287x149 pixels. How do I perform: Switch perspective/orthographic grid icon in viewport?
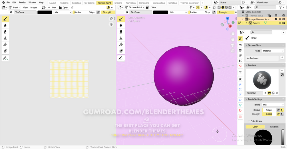click(x=233, y=51)
